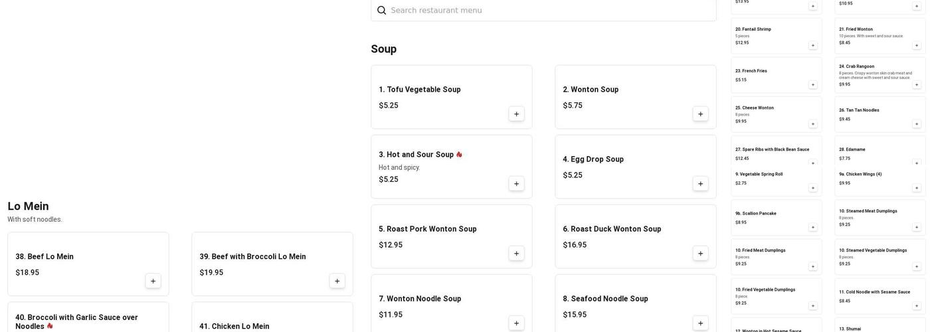
Task: Add Wonton Soup using its plus icon
Action: coord(700,114)
